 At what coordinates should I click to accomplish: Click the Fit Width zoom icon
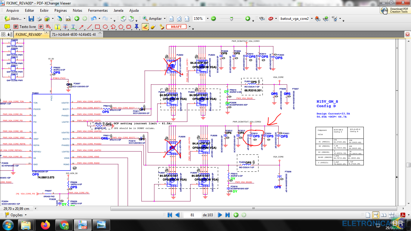(187, 19)
